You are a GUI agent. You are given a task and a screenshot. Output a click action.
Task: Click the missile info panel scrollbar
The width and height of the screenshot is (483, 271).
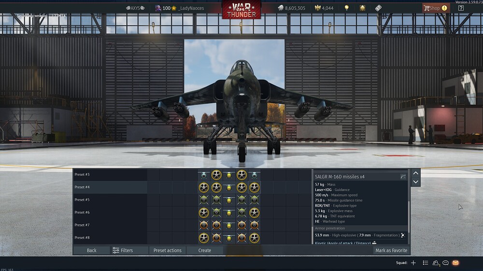[409, 217]
